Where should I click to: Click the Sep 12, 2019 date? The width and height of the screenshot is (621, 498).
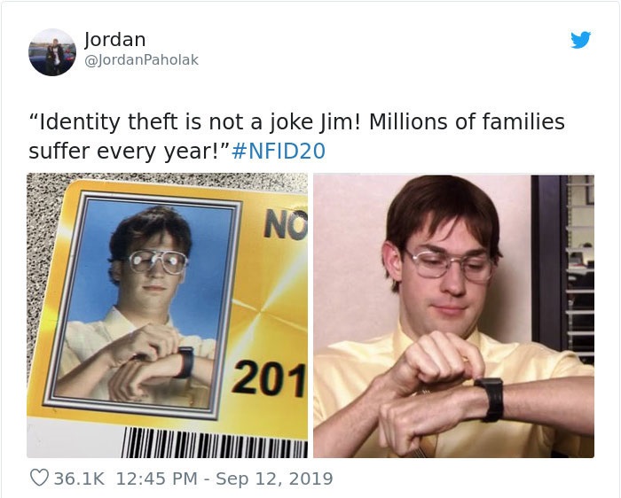click(x=274, y=479)
